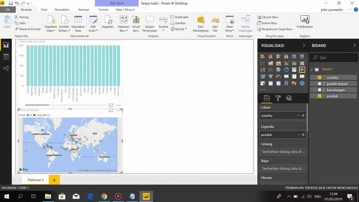Open Chrome from the taskbar
Viewport: 359px width, 202px height.
pyautogui.click(x=104, y=196)
